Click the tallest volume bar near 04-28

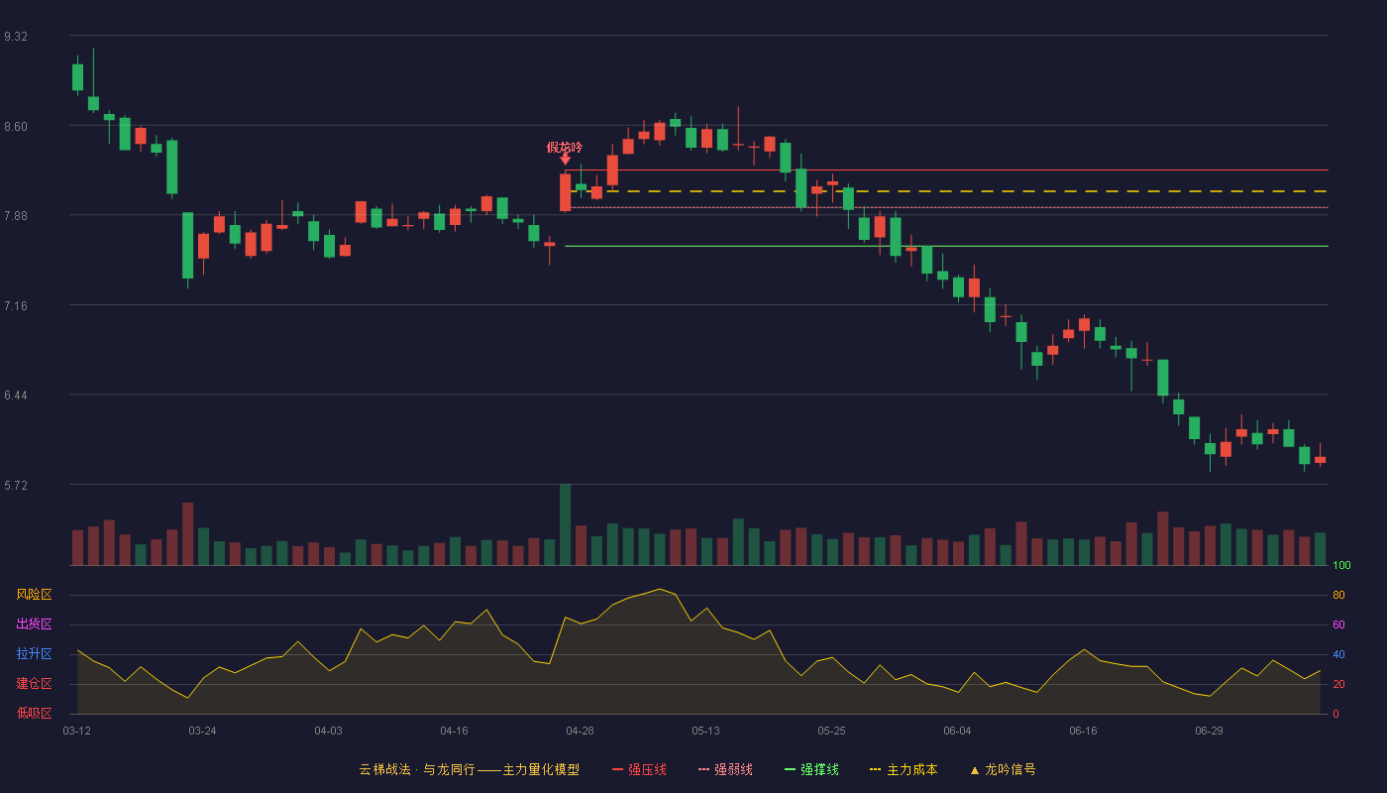tap(565, 525)
